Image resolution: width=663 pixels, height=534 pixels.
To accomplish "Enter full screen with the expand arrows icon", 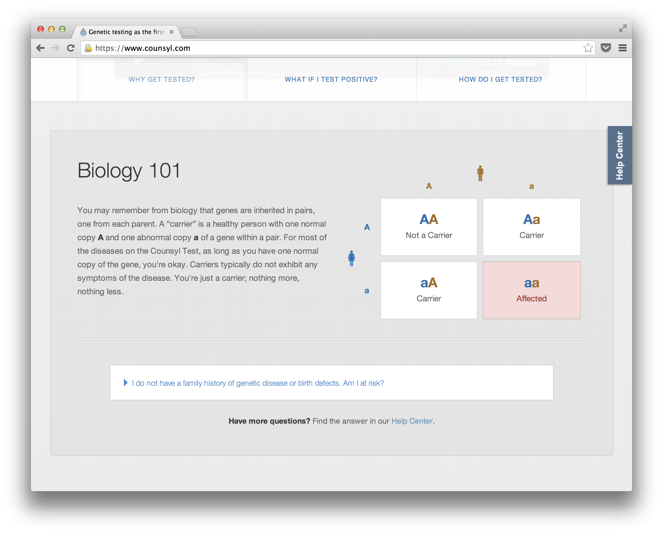I will (x=622, y=29).
